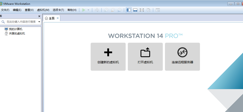Image resolution: width=243 pixels, height=112 pixels.
Task: Click the 连接远程服务器 tile
Action: pyautogui.click(x=183, y=57)
